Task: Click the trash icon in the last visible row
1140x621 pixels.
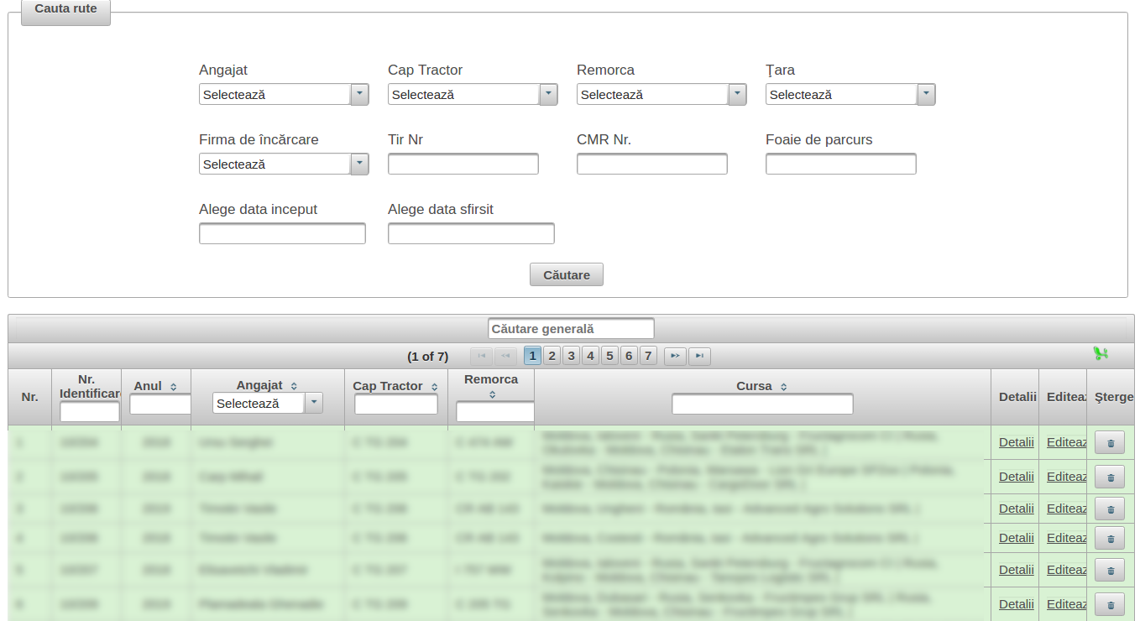Action: point(1110,605)
